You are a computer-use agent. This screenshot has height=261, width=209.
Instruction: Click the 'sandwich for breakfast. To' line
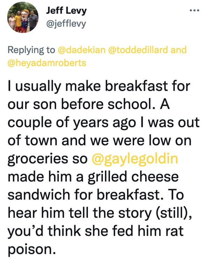point(96,195)
